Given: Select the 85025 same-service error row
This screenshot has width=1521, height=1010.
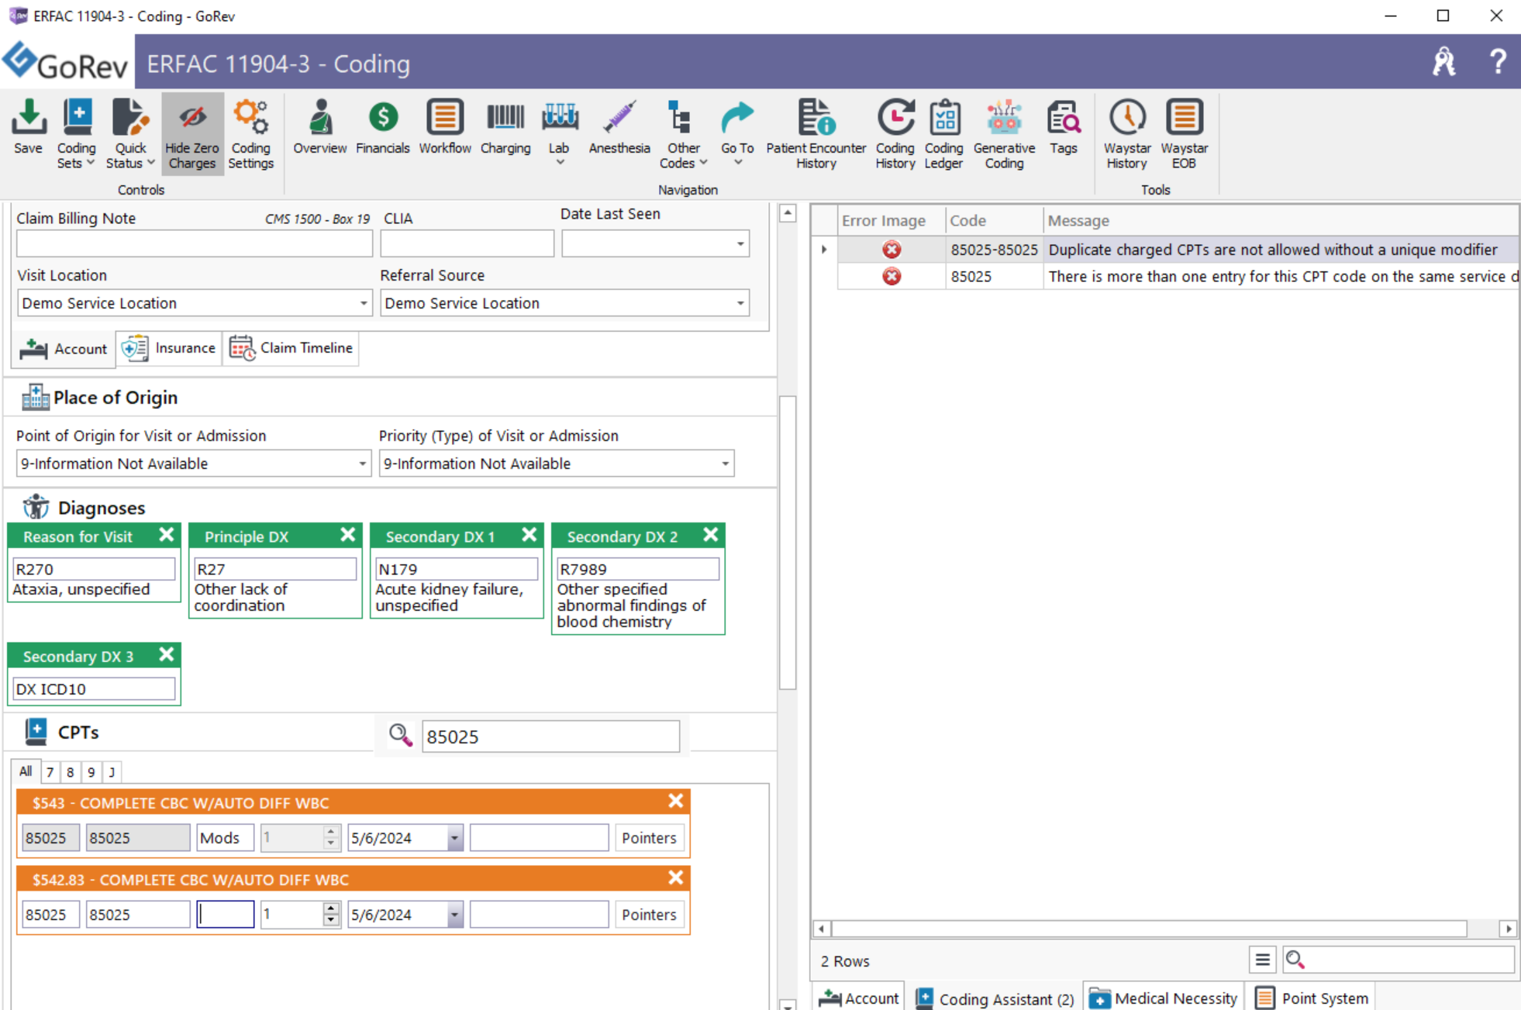Looking at the screenshot, I should coord(1178,277).
